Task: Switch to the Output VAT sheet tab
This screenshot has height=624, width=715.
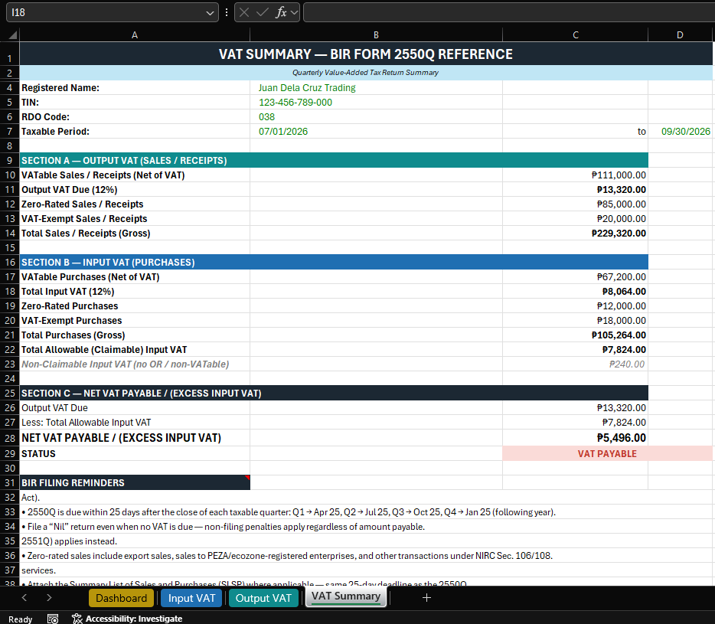Action: pos(263,598)
